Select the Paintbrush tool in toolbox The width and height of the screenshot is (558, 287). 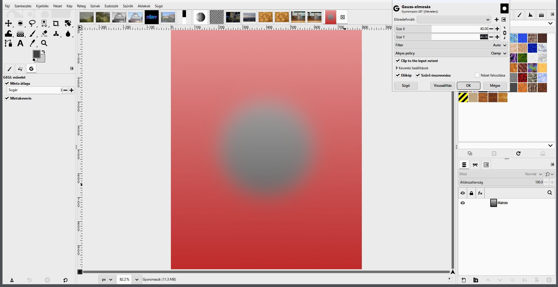(x=32, y=33)
